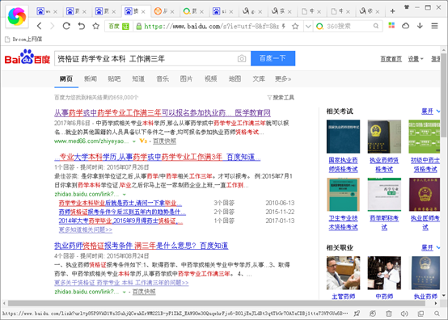Viewport: 448px width, 320px height.
Task: Click the horizontal scrollbar at page bottom
Action: pos(218,303)
